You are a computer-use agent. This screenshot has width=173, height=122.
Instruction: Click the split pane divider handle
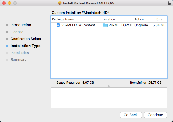click(x=109, y=86)
